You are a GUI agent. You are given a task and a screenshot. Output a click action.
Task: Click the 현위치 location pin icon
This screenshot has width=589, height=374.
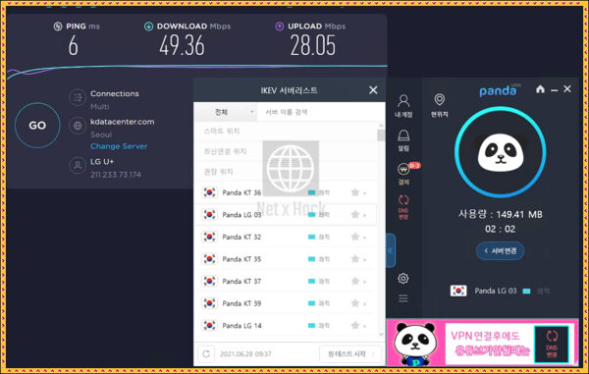coord(440,105)
